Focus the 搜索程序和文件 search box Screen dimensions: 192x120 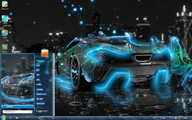[18, 112]
